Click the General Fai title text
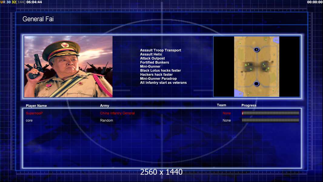The image size is (323, 182). [38, 19]
